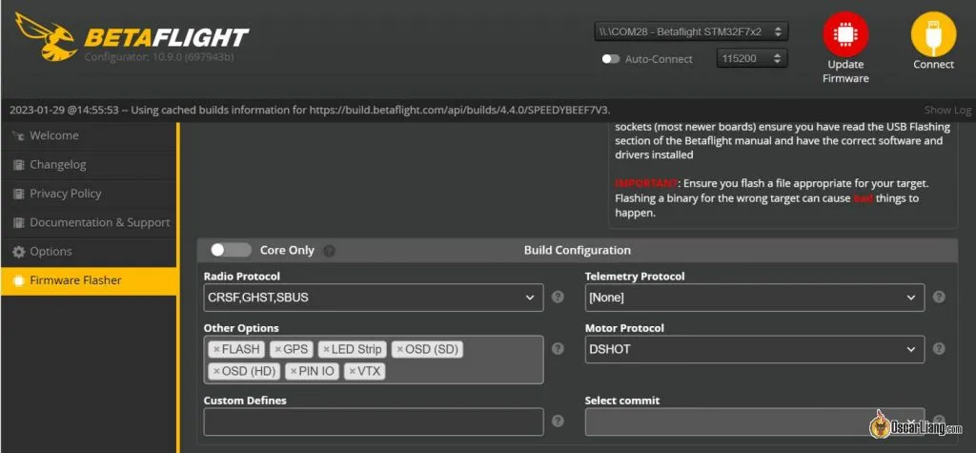This screenshot has height=453, width=976.
Task: Click the Firmware Flasher chip icon
Action: (x=19, y=280)
